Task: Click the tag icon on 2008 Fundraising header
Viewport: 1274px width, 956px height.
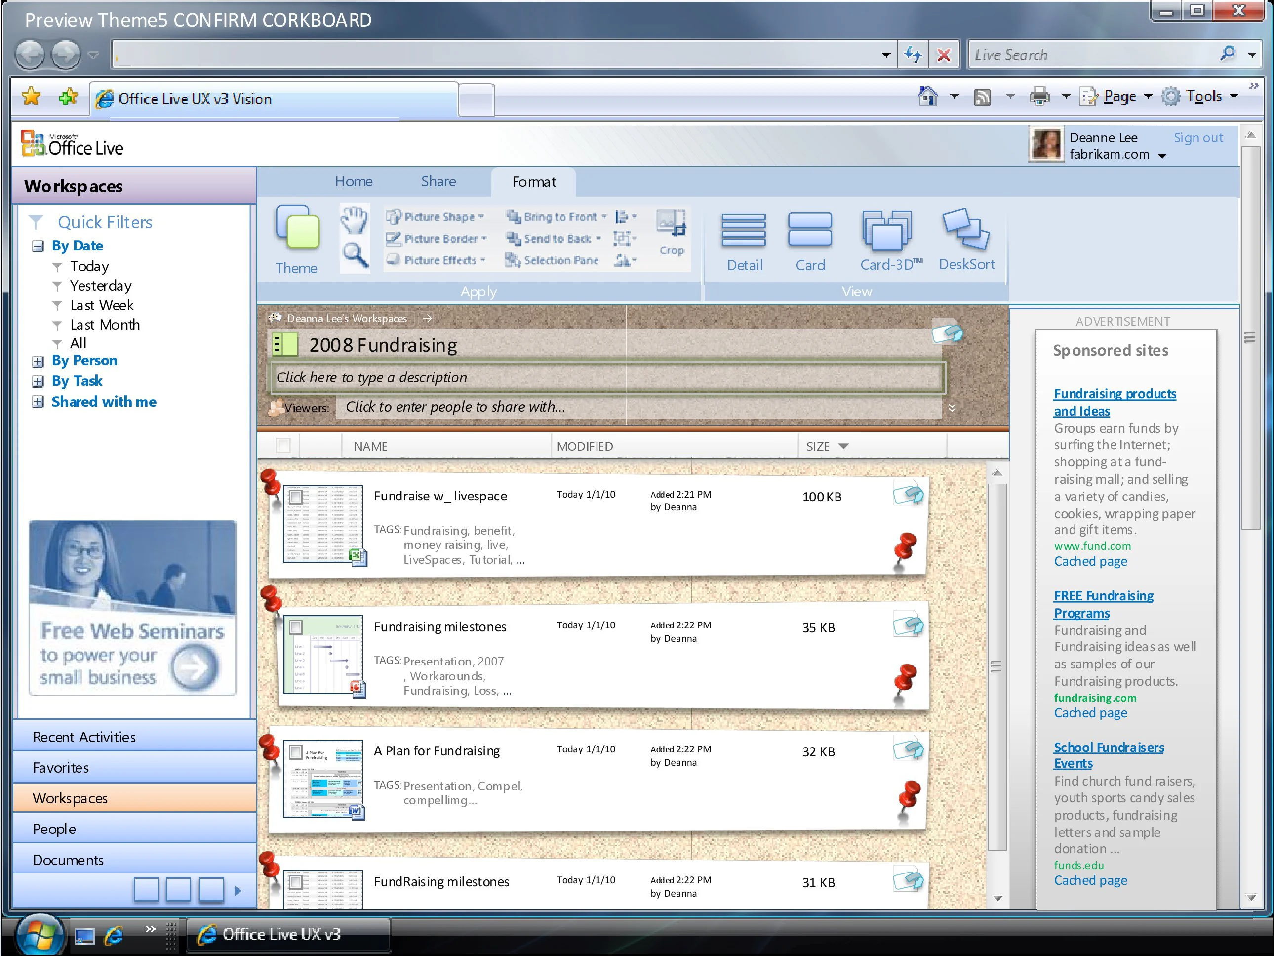Action: [x=948, y=333]
